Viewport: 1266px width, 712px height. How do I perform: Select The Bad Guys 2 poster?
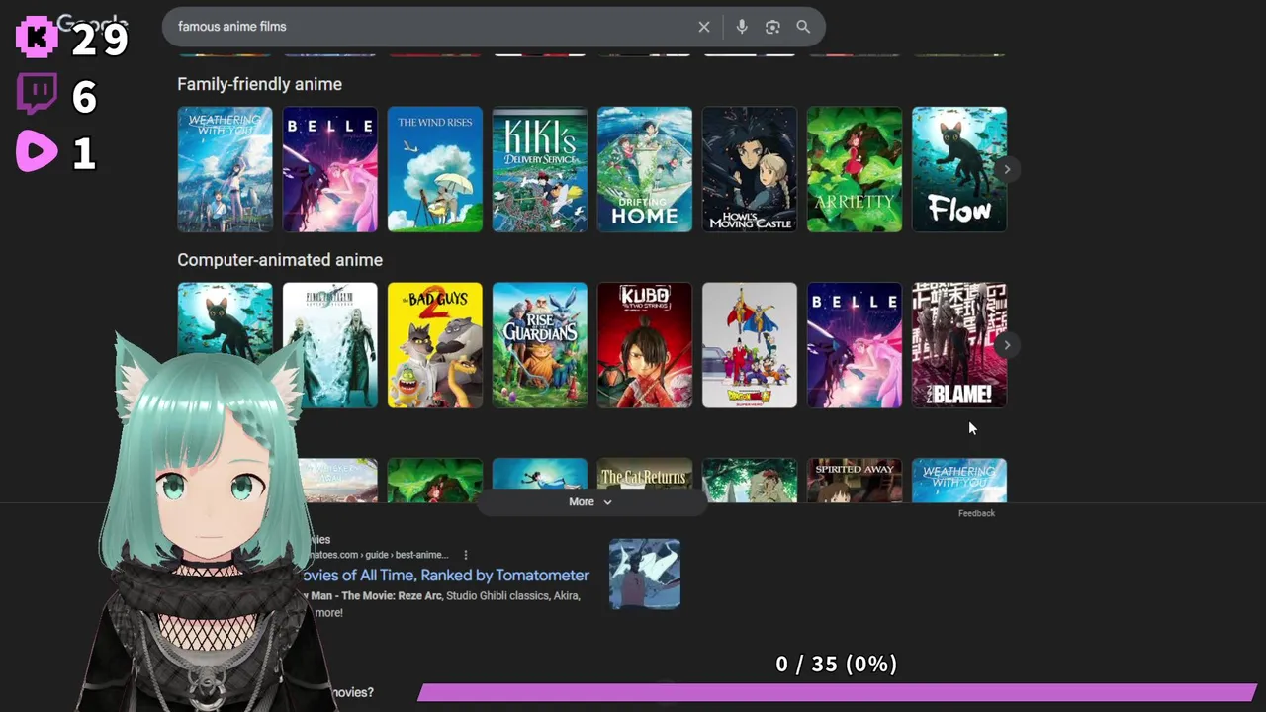pos(434,345)
